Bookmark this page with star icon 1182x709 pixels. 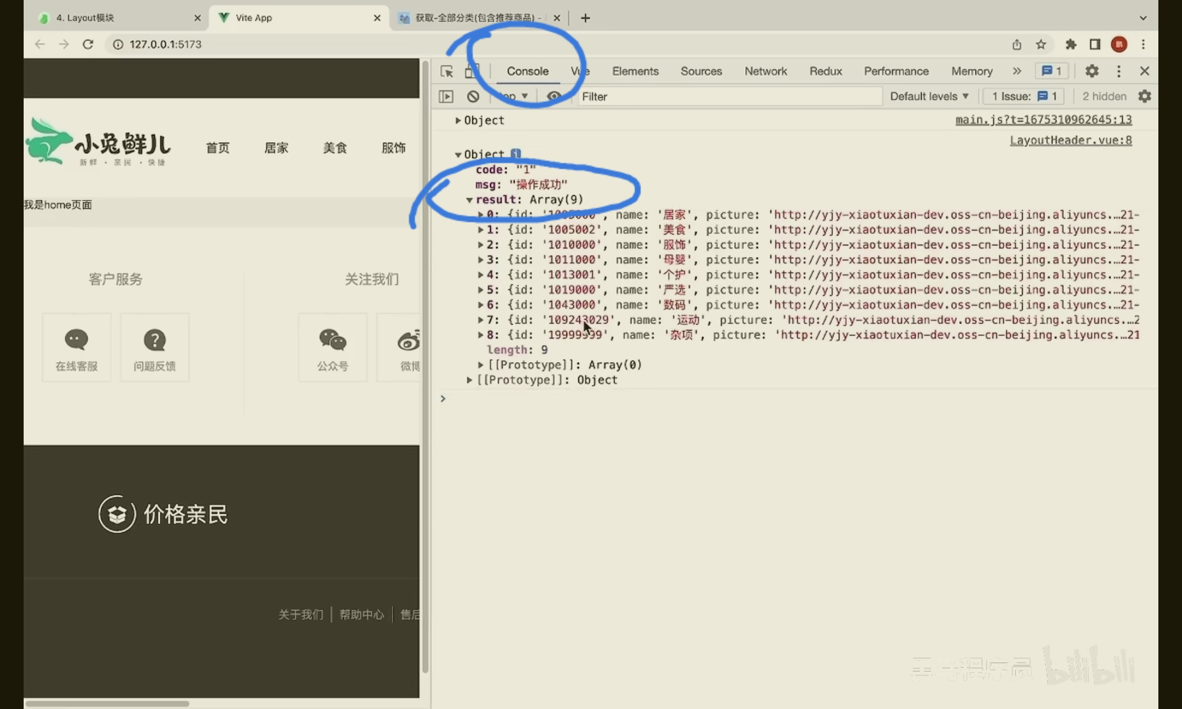point(1041,44)
